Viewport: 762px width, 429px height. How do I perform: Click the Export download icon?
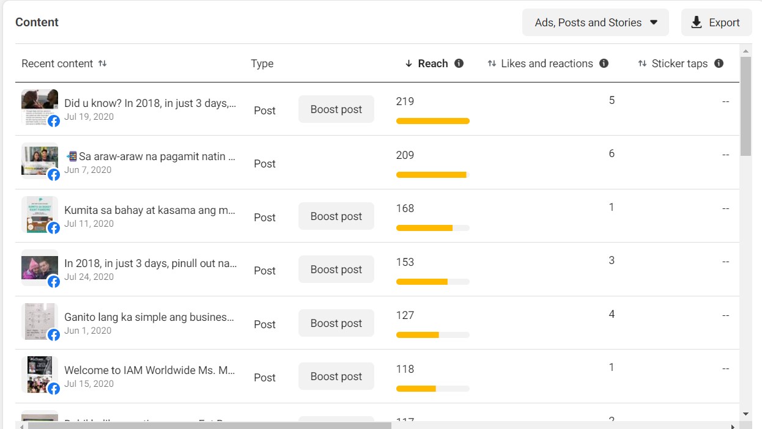click(x=697, y=23)
